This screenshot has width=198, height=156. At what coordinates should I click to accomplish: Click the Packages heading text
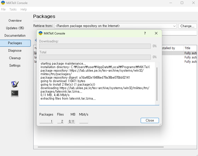pos(44,16)
